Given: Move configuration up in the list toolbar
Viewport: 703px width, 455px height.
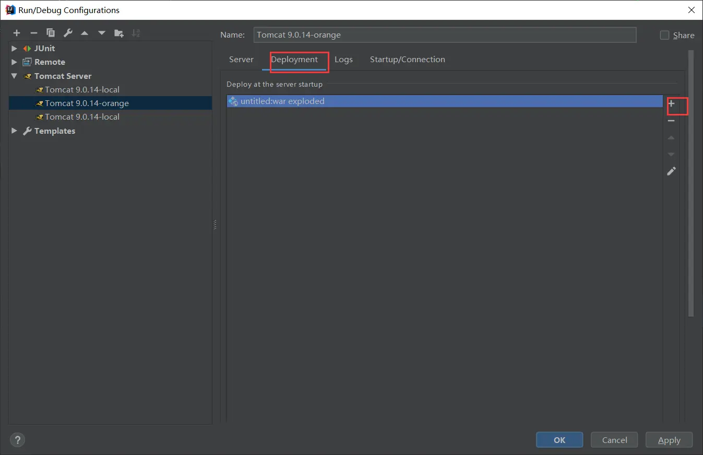Looking at the screenshot, I should [x=85, y=33].
